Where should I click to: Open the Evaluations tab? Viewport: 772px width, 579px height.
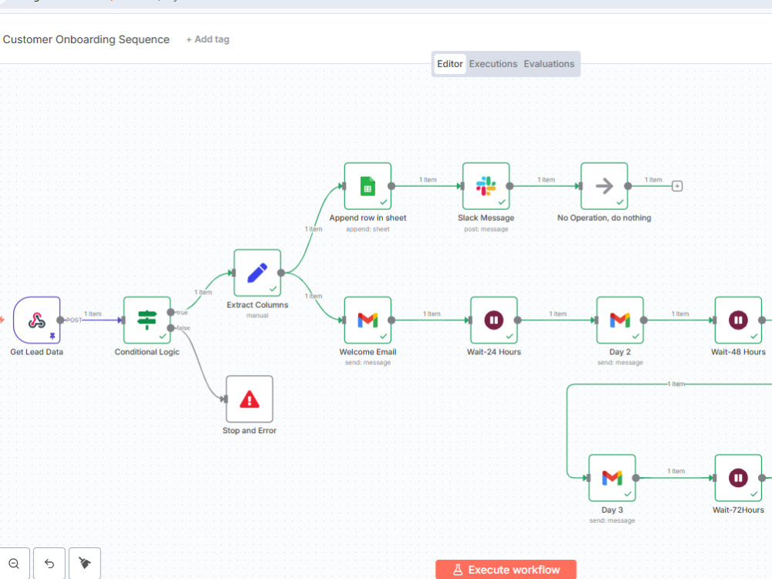click(549, 64)
